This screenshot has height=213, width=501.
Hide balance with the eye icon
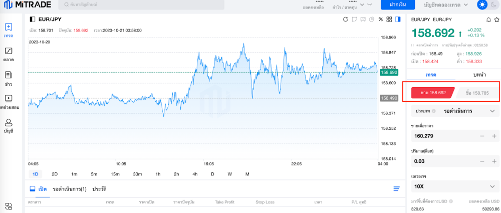[x=370, y=4]
